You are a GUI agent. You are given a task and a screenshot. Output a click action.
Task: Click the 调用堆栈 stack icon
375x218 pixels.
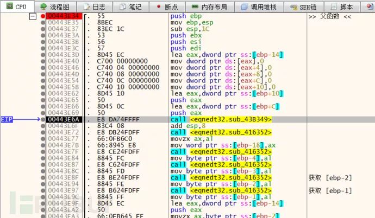[x=244, y=7]
